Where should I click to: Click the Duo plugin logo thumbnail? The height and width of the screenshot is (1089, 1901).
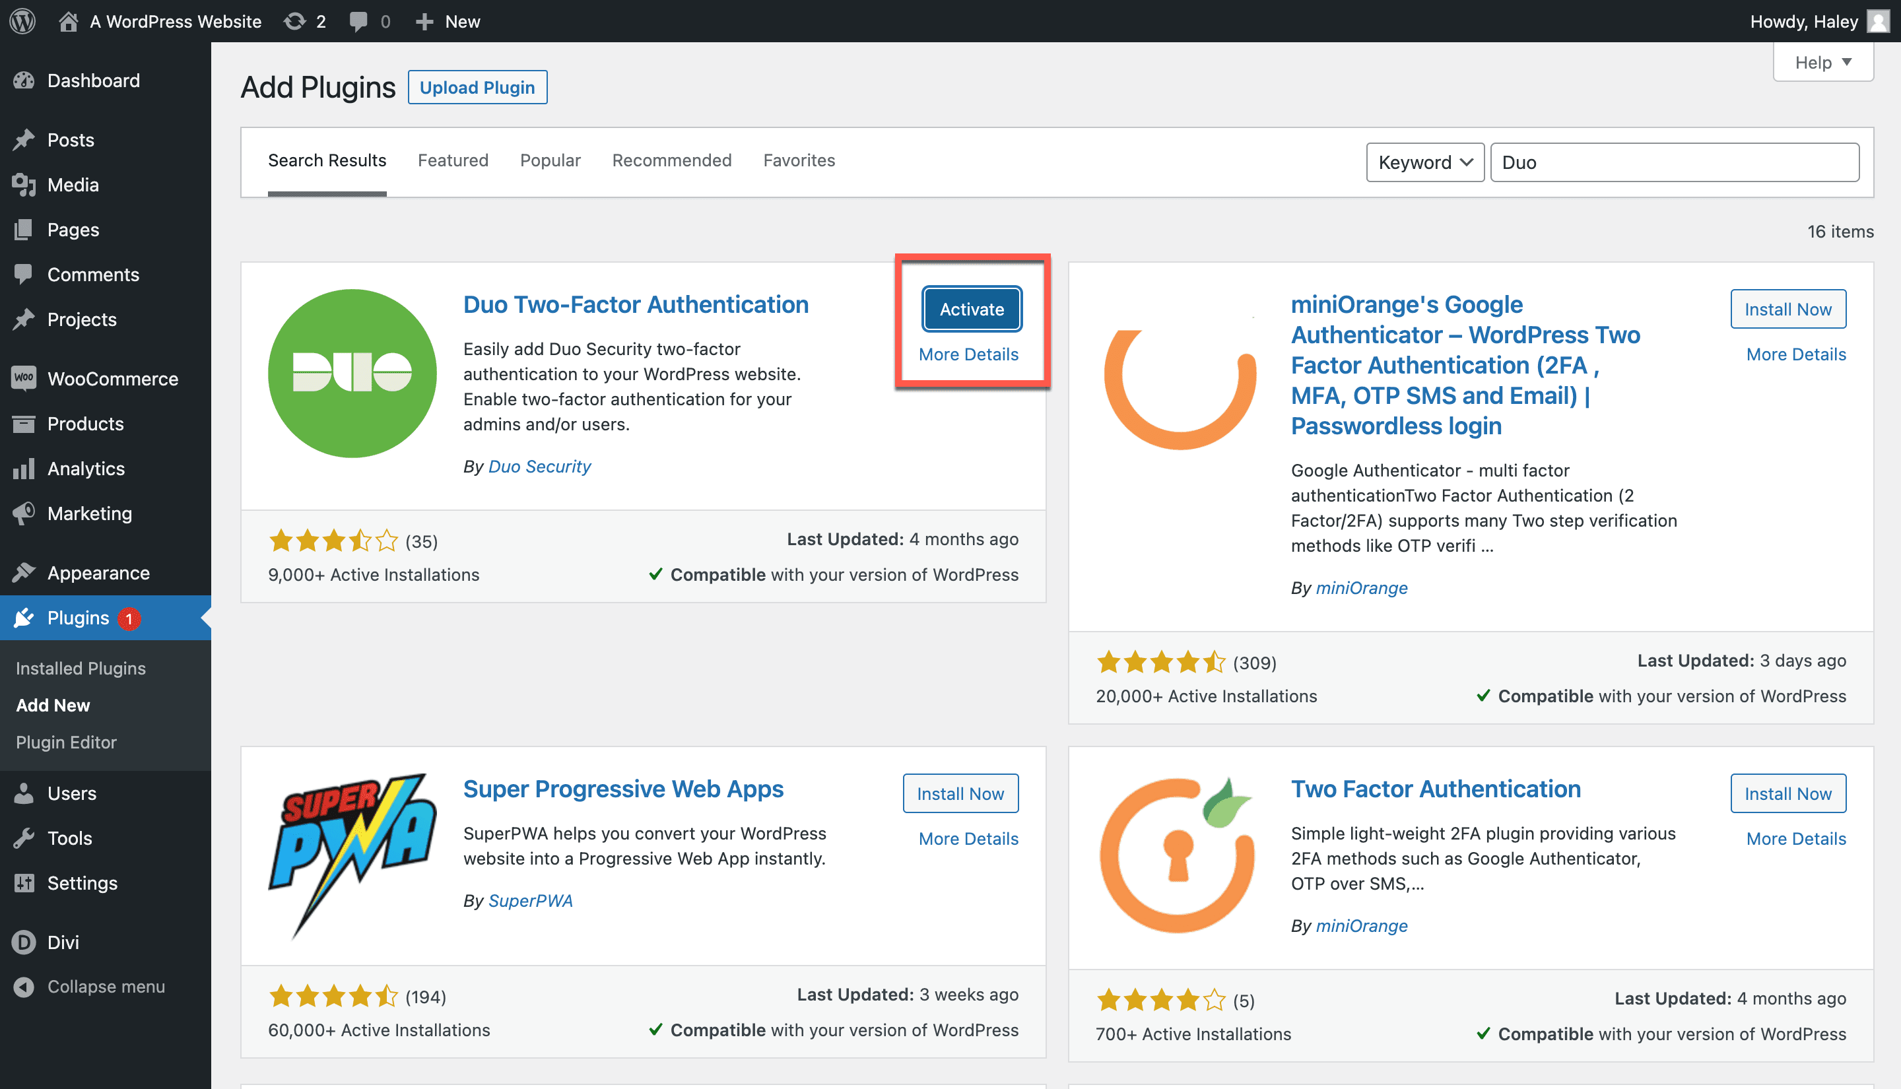pos(351,372)
